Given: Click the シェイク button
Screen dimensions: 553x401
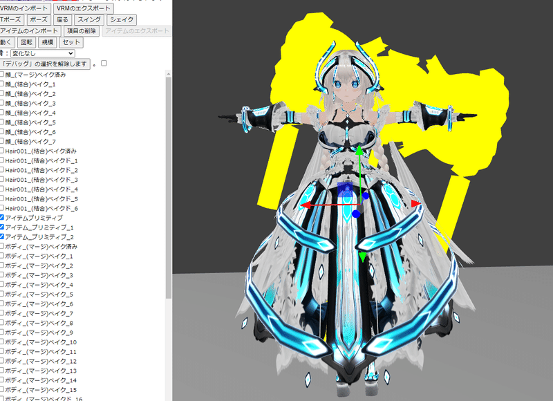Looking at the screenshot, I should pyautogui.click(x=122, y=19).
